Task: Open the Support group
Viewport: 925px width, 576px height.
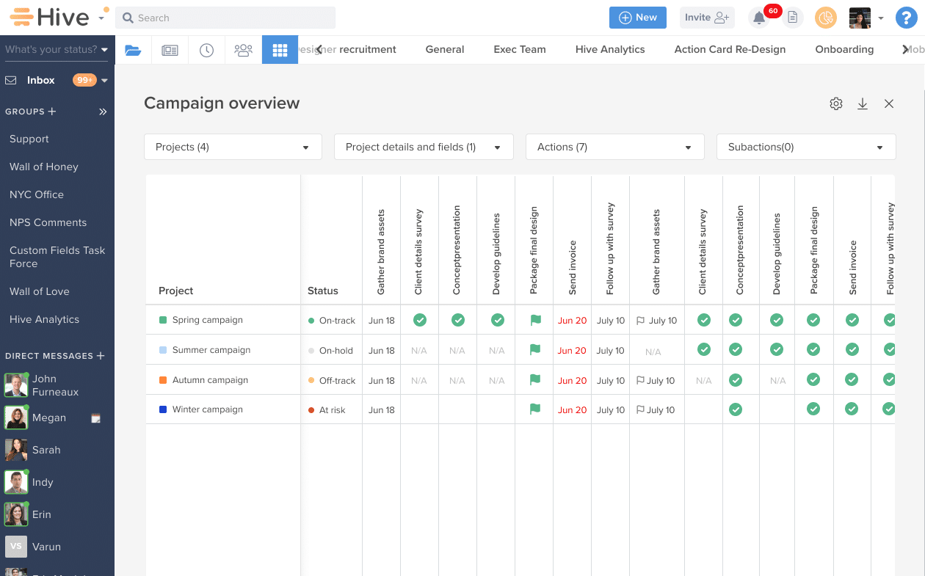Action: (x=29, y=139)
